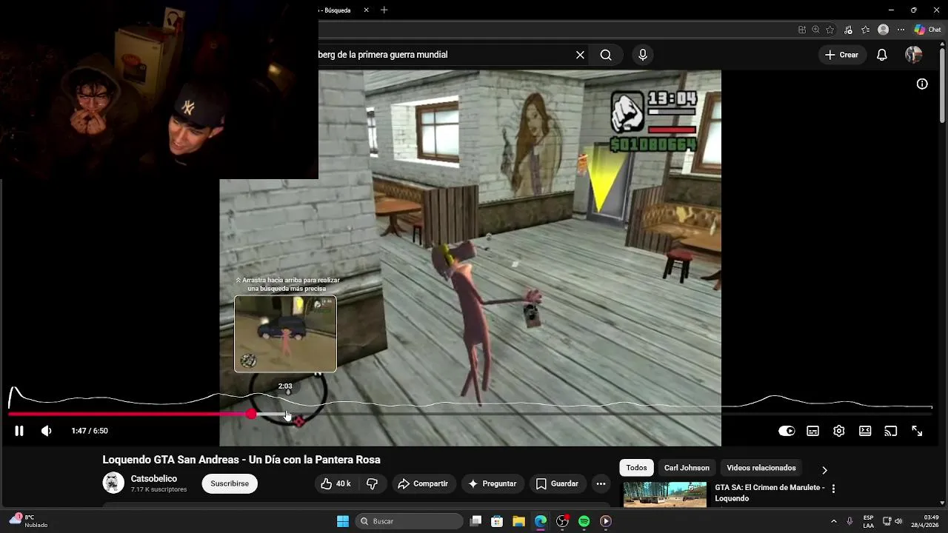
Task: Click the taskbar Buscar search box
Action: click(x=409, y=521)
